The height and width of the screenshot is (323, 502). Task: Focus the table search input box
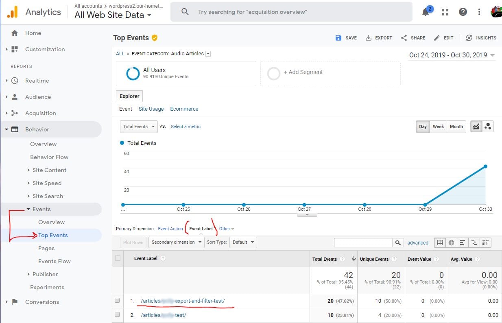tap(363, 242)
